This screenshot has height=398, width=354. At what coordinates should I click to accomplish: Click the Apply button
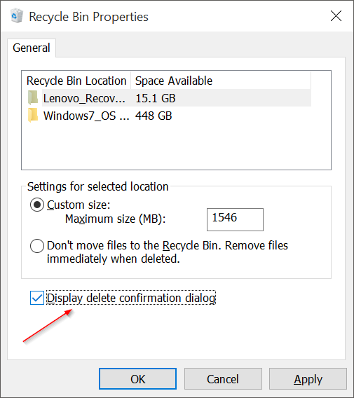308,379
